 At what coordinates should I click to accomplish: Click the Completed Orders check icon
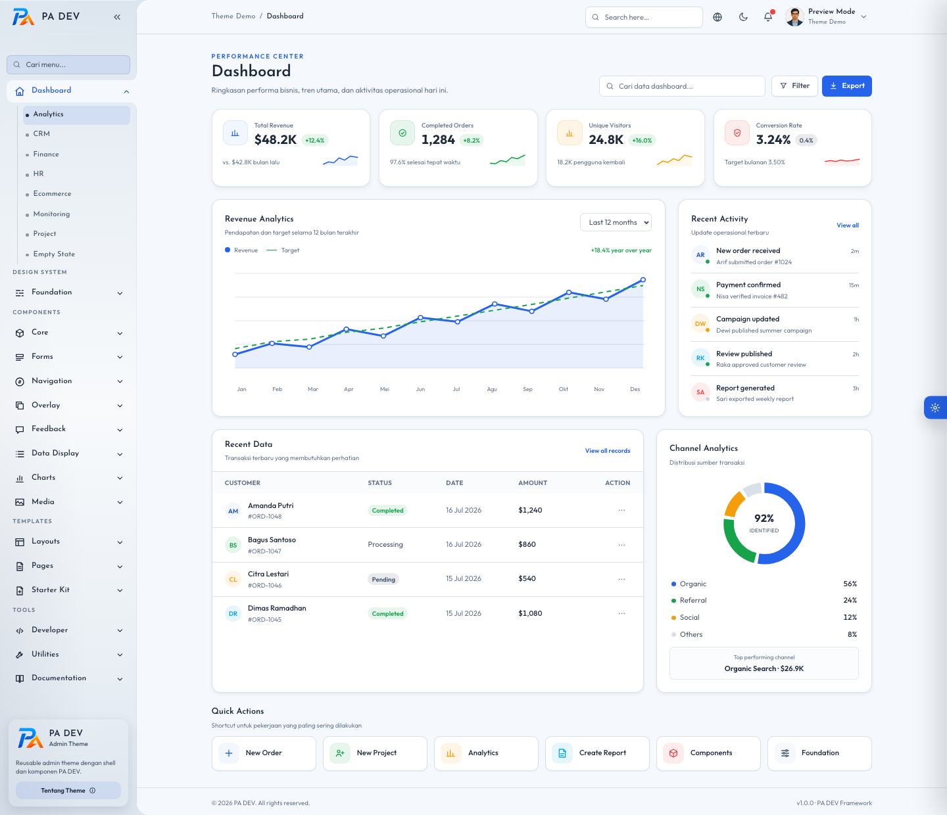[402, 133]
